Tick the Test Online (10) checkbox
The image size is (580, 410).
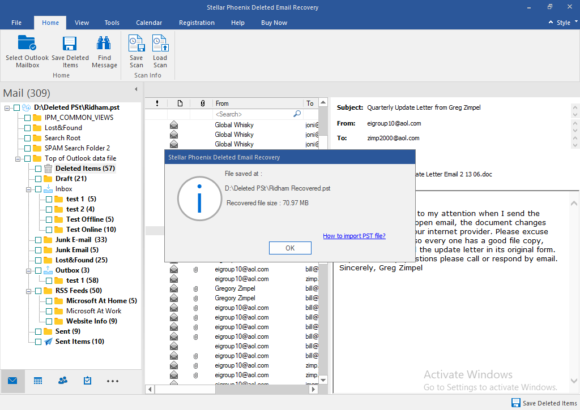[x=49, y=230]
